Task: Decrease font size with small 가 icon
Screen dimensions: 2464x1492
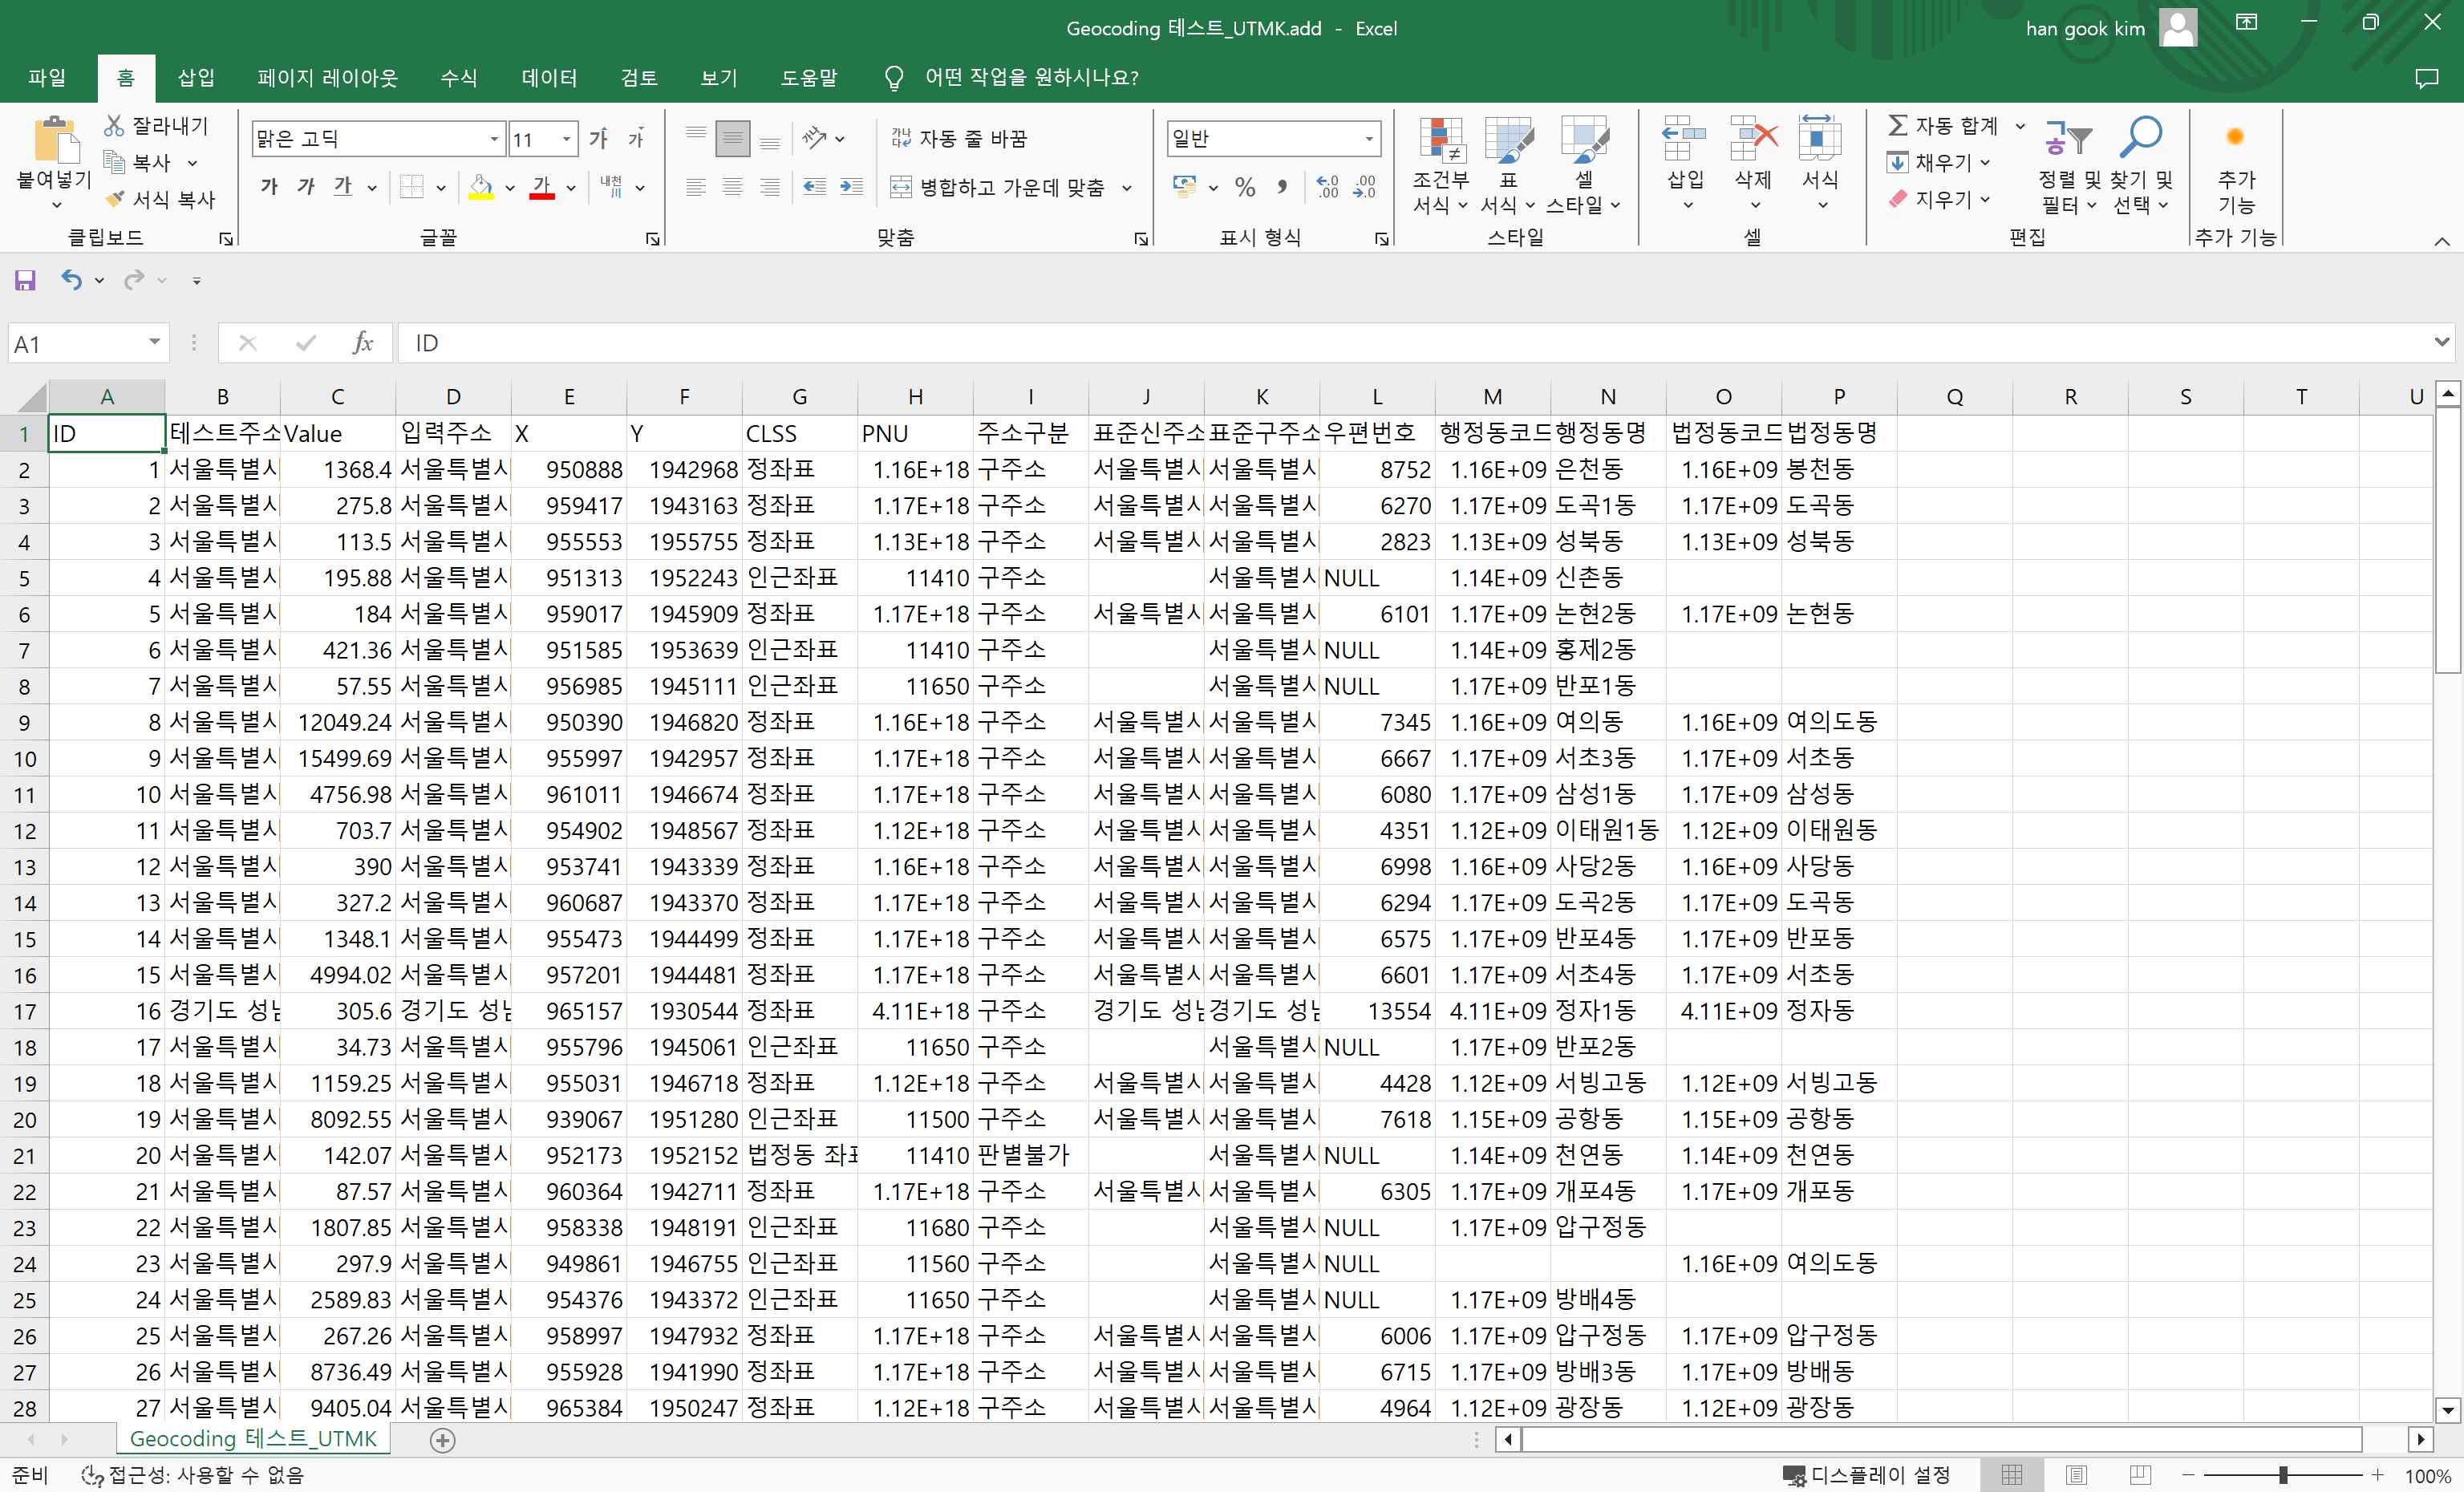Action: point(635,138)
